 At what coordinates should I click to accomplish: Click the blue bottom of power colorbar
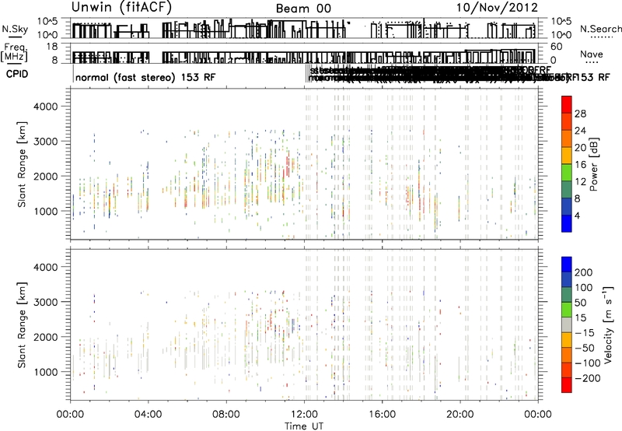pos(567,223)
